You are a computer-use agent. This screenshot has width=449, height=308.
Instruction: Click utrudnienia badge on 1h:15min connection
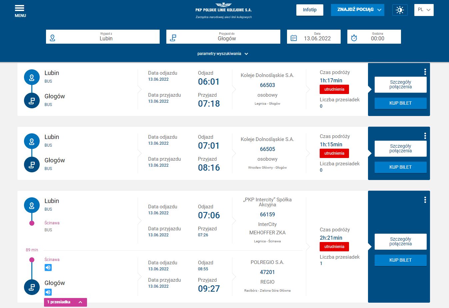(334, 153)
